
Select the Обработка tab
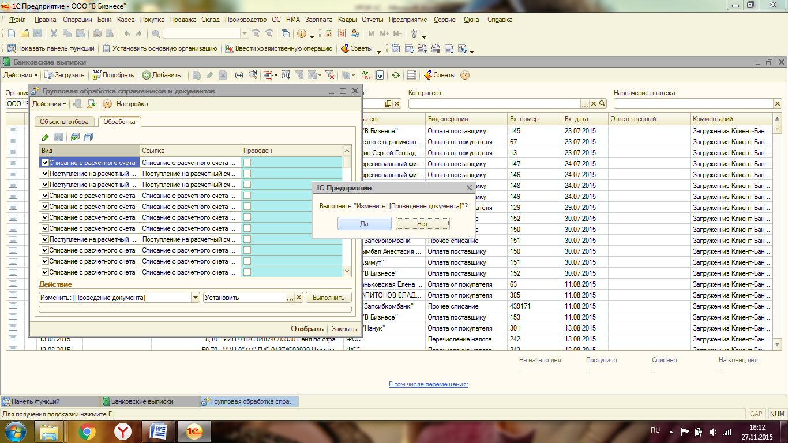pos(119,122)
